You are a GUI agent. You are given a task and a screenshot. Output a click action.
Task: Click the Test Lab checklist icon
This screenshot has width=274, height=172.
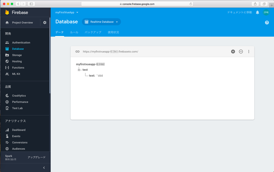[x=7, y=108]
